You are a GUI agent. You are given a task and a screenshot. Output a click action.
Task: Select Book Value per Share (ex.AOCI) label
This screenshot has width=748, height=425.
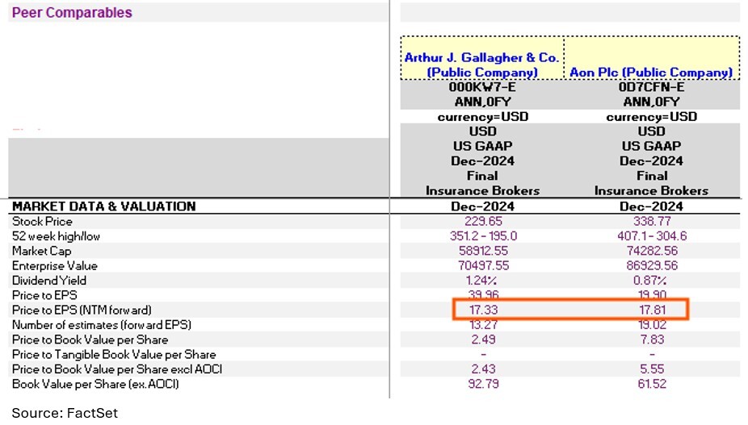pyautogui.click(x=95, y=384)
